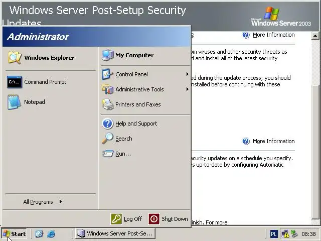Click the security warning shield tray icon
Screen dimensions: 321x241
coord(285,234)
